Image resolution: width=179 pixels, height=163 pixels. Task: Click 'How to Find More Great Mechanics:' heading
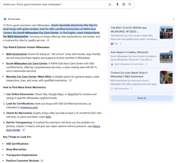pyautogui.click(x=25, y=87)
